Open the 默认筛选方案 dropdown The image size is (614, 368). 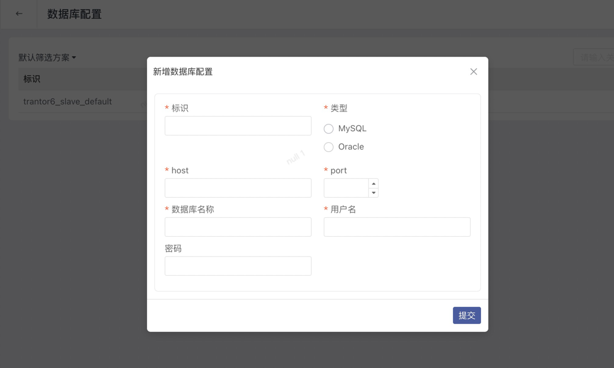(x=47, y=57)
